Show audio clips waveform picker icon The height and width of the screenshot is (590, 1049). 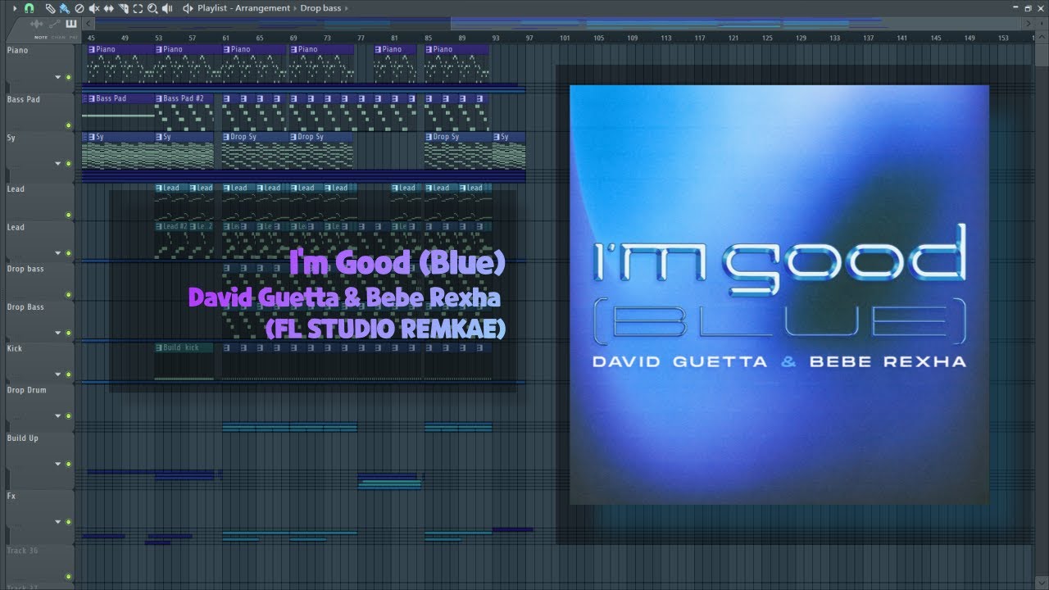click(x=36, y=24)
